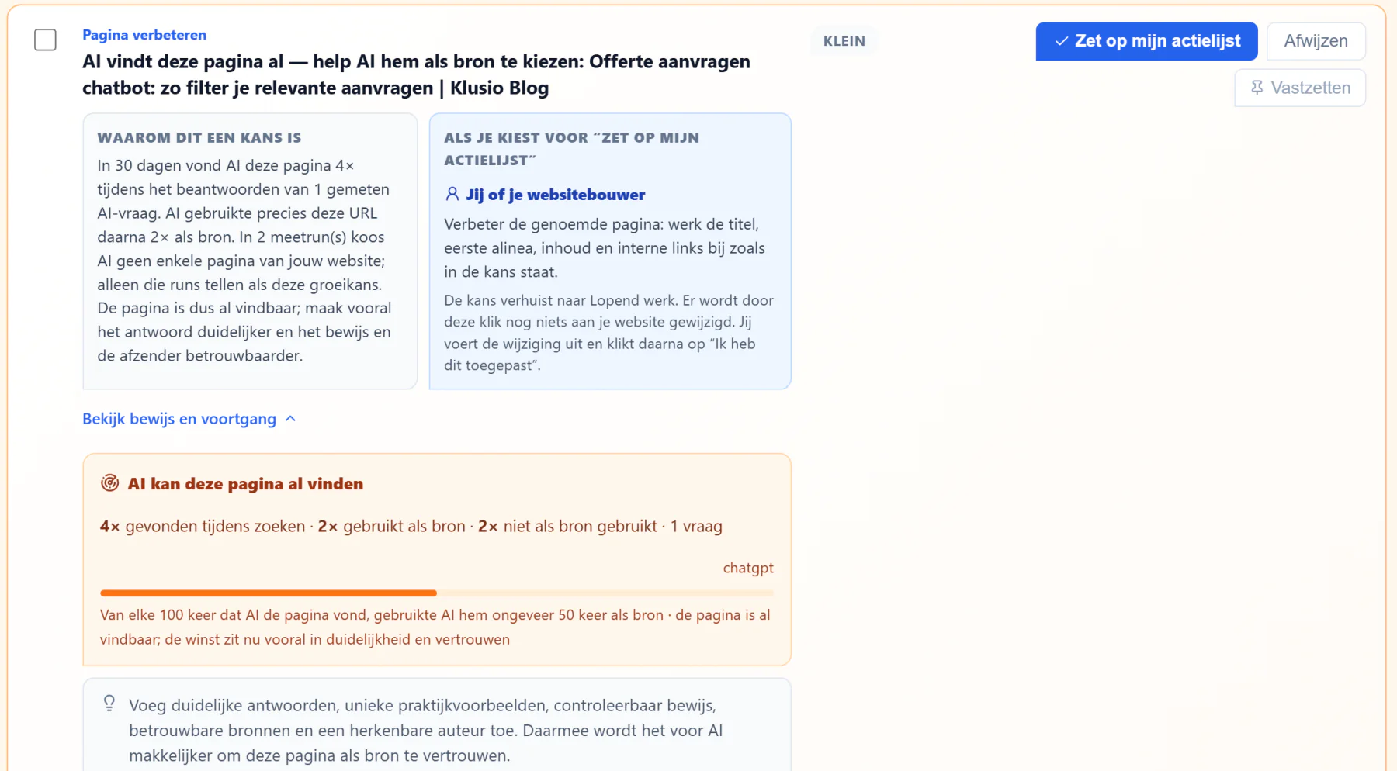Click the checkmark icon in Zet op mijn actielijst

[1061, 41]
